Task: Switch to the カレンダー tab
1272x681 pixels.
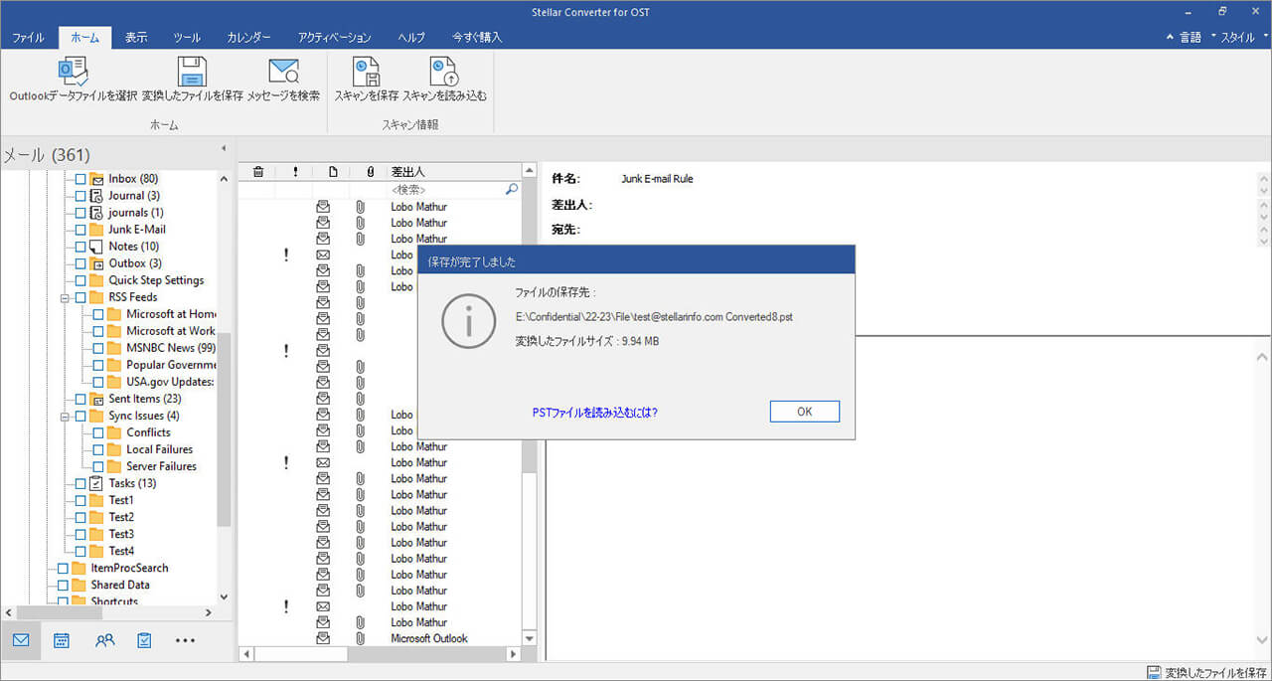Action: point(248,37)
